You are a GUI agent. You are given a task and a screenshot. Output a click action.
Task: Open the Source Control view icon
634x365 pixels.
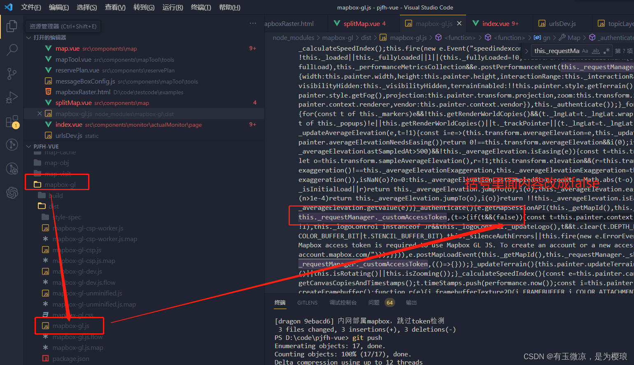tap(12, 74)
